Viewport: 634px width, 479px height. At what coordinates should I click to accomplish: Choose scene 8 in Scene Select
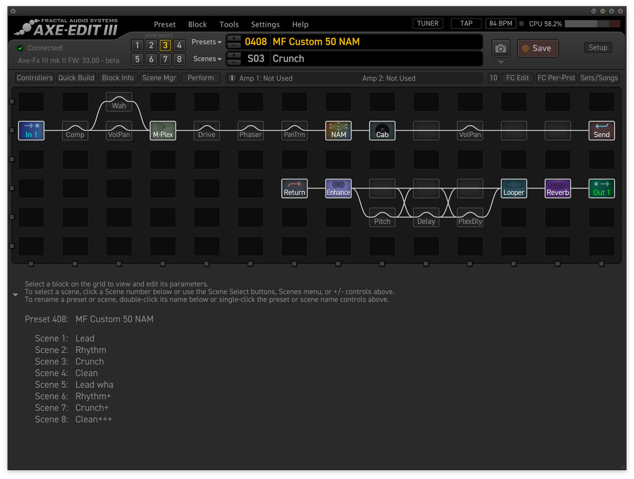click(x=180, y=59)
